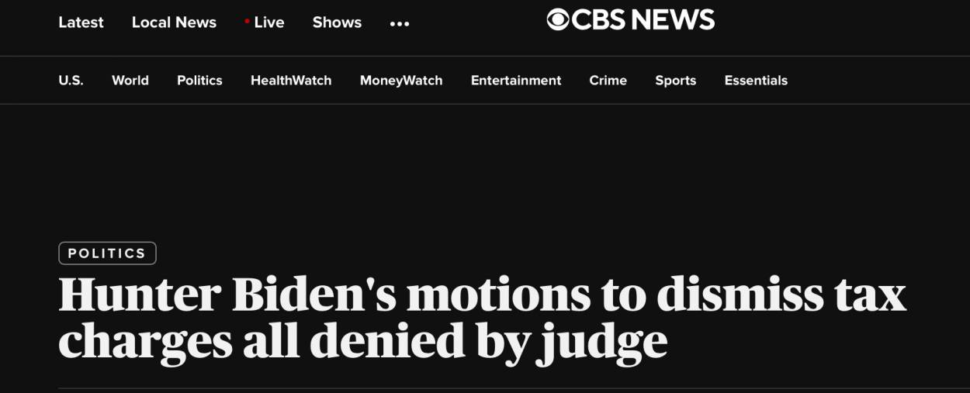Go to the Entertainment section
This screenshot has width=970, height=393.
(x=516, y=81)
